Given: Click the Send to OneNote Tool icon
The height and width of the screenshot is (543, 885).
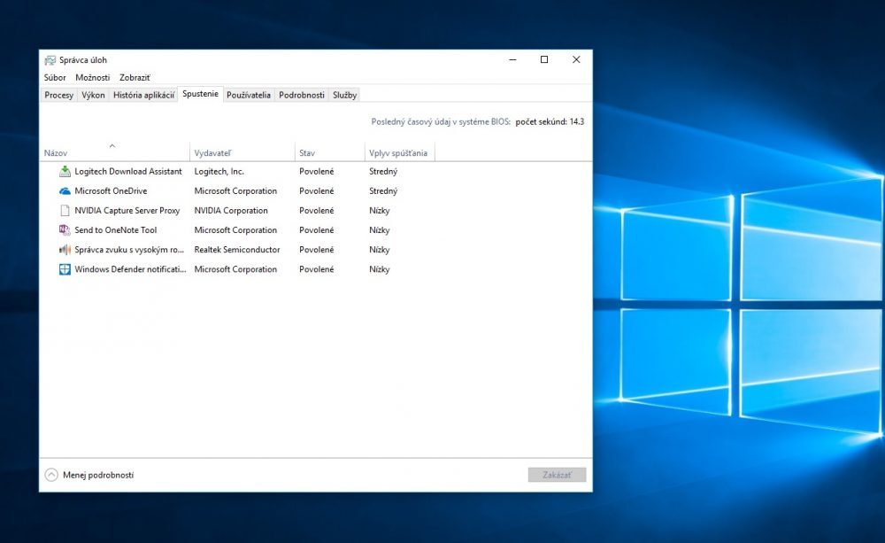Looking at the screenshot, I should 65,230.
